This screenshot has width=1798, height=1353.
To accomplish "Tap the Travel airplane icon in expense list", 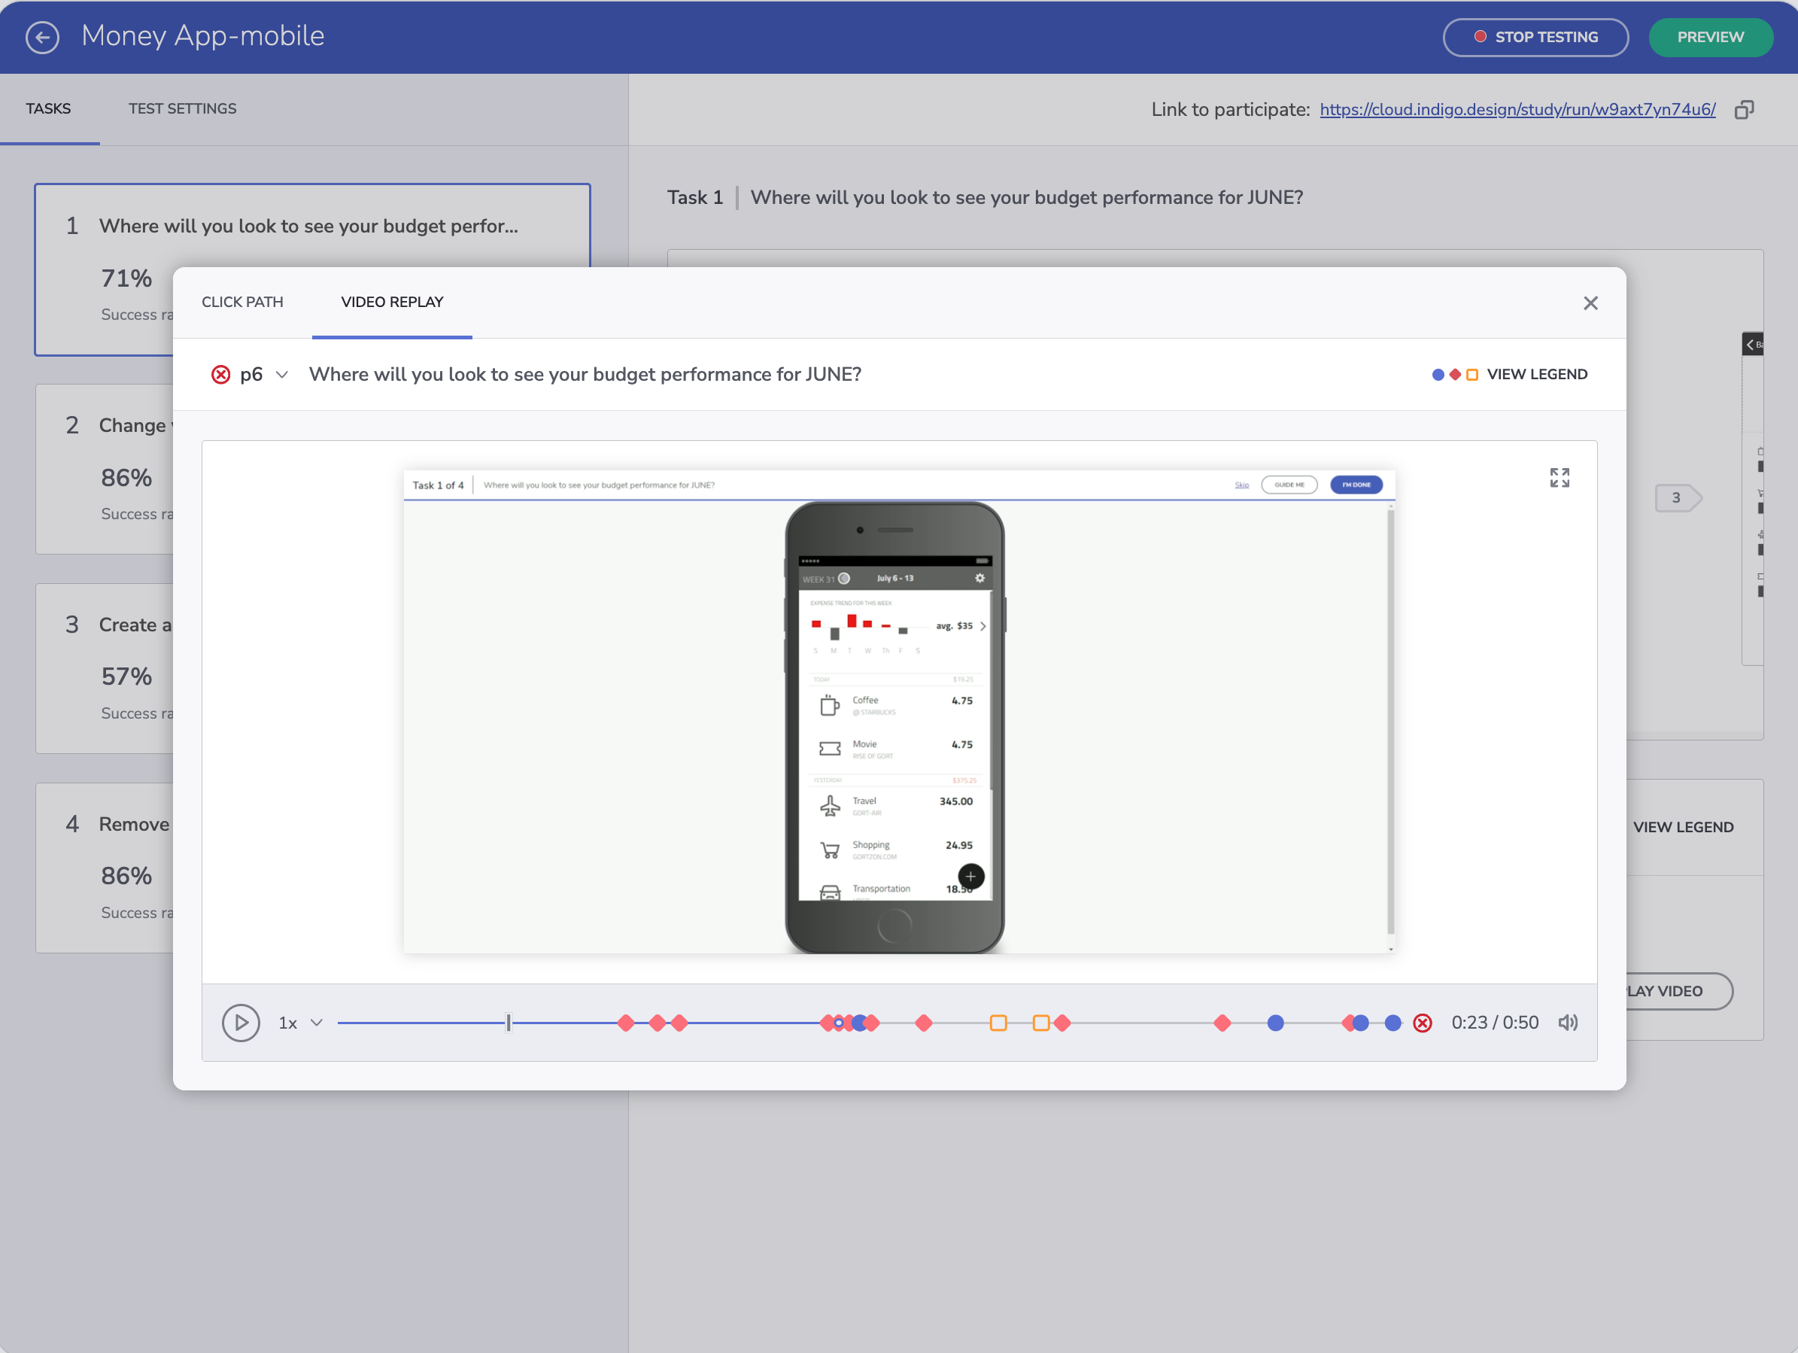I will [x=829, y=806].
